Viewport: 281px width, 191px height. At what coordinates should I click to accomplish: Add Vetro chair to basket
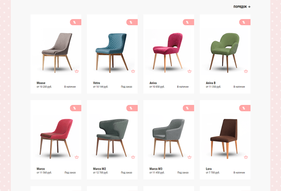click(133, 71)
